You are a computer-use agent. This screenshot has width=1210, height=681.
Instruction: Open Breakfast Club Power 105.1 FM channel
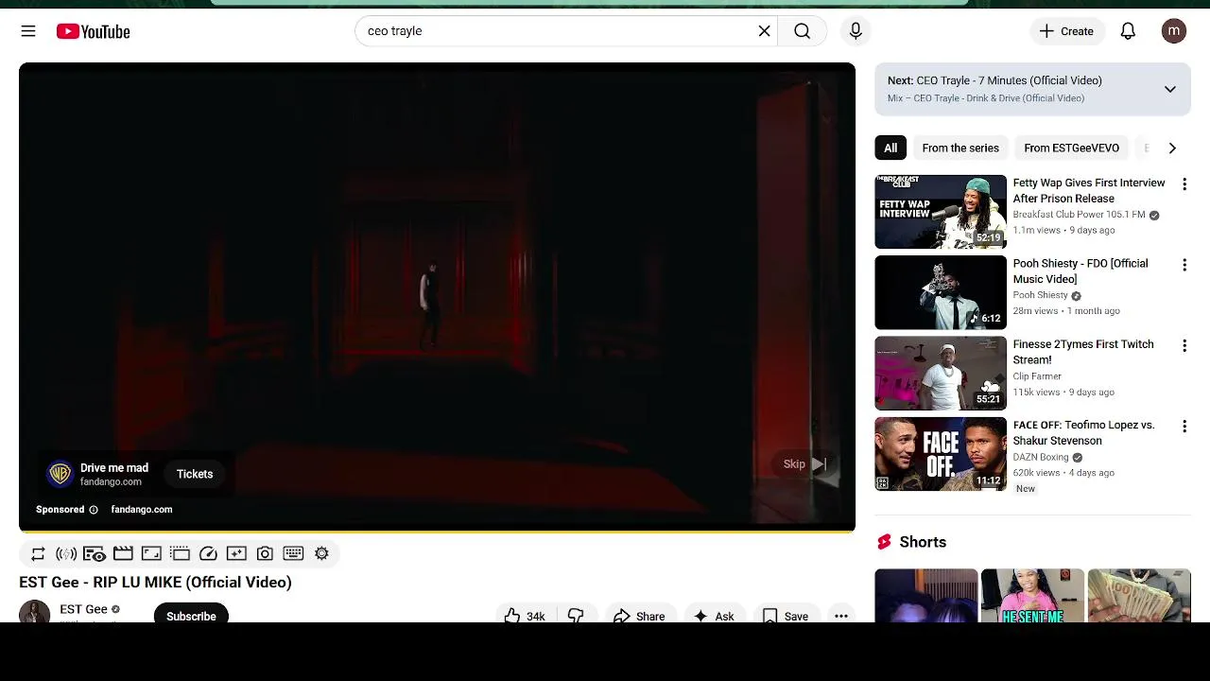[x=1079, y=215]
